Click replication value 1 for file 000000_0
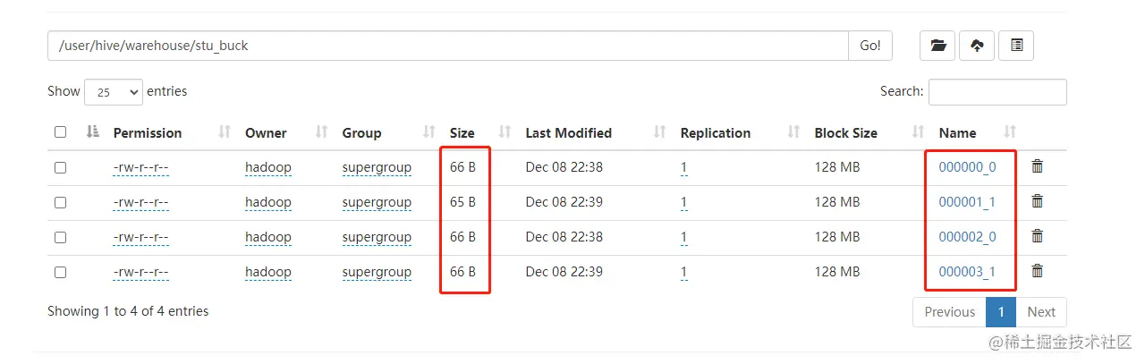This screenshot has width=1145, height=364. tap(684, 167)
